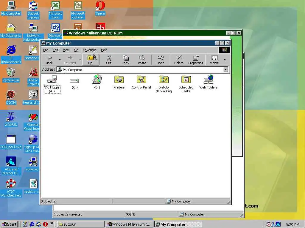
Task: Click the Delete toolbar button
Action: point(179,60)
